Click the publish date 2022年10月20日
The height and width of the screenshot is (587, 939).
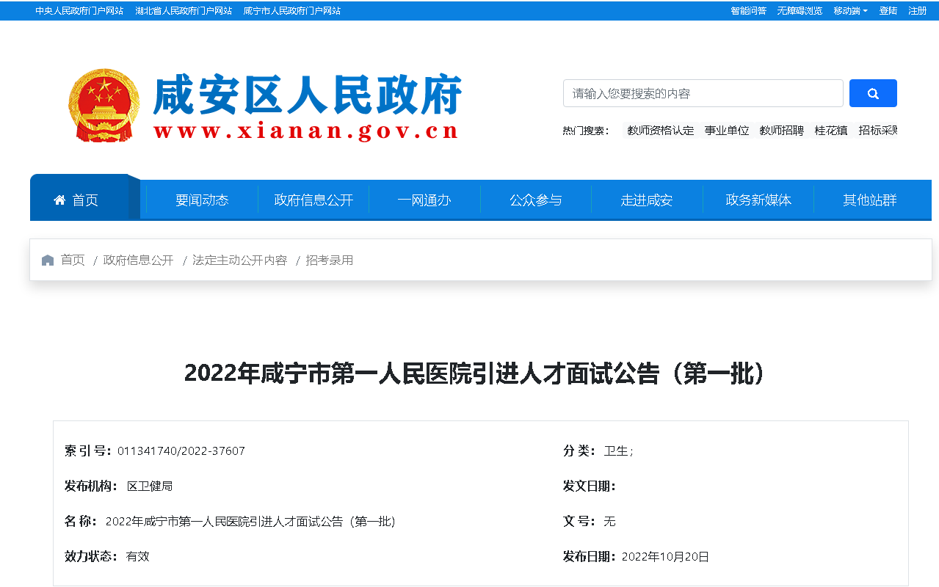(665, 556)
